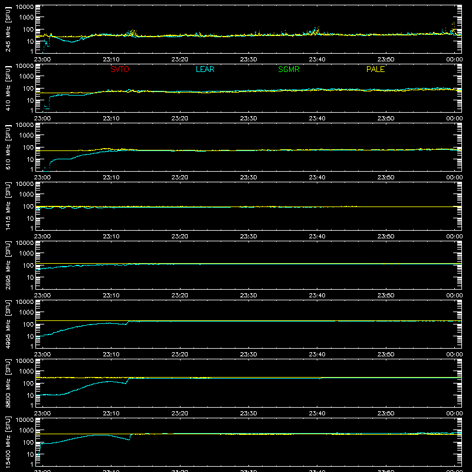Select the 10000 tick of the 15400 MHz panel
The width and height of the screenshot is (472, 472).
point(25,420)
